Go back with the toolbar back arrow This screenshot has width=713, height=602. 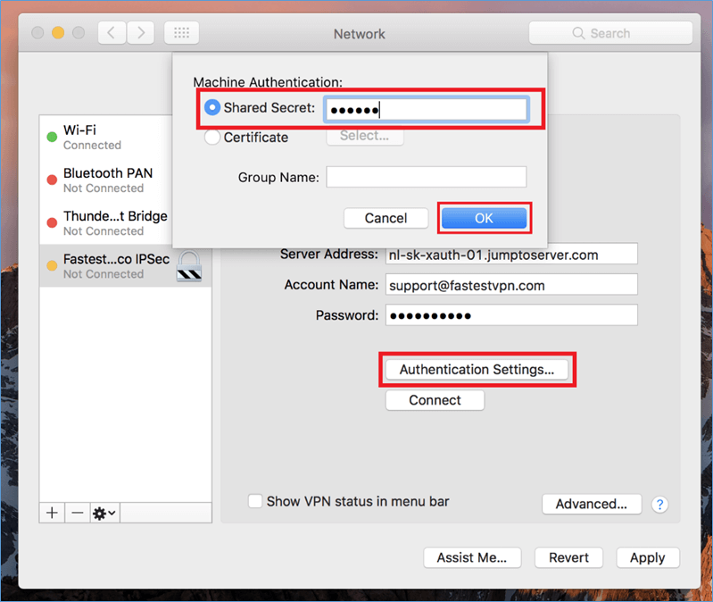point(112,33)
